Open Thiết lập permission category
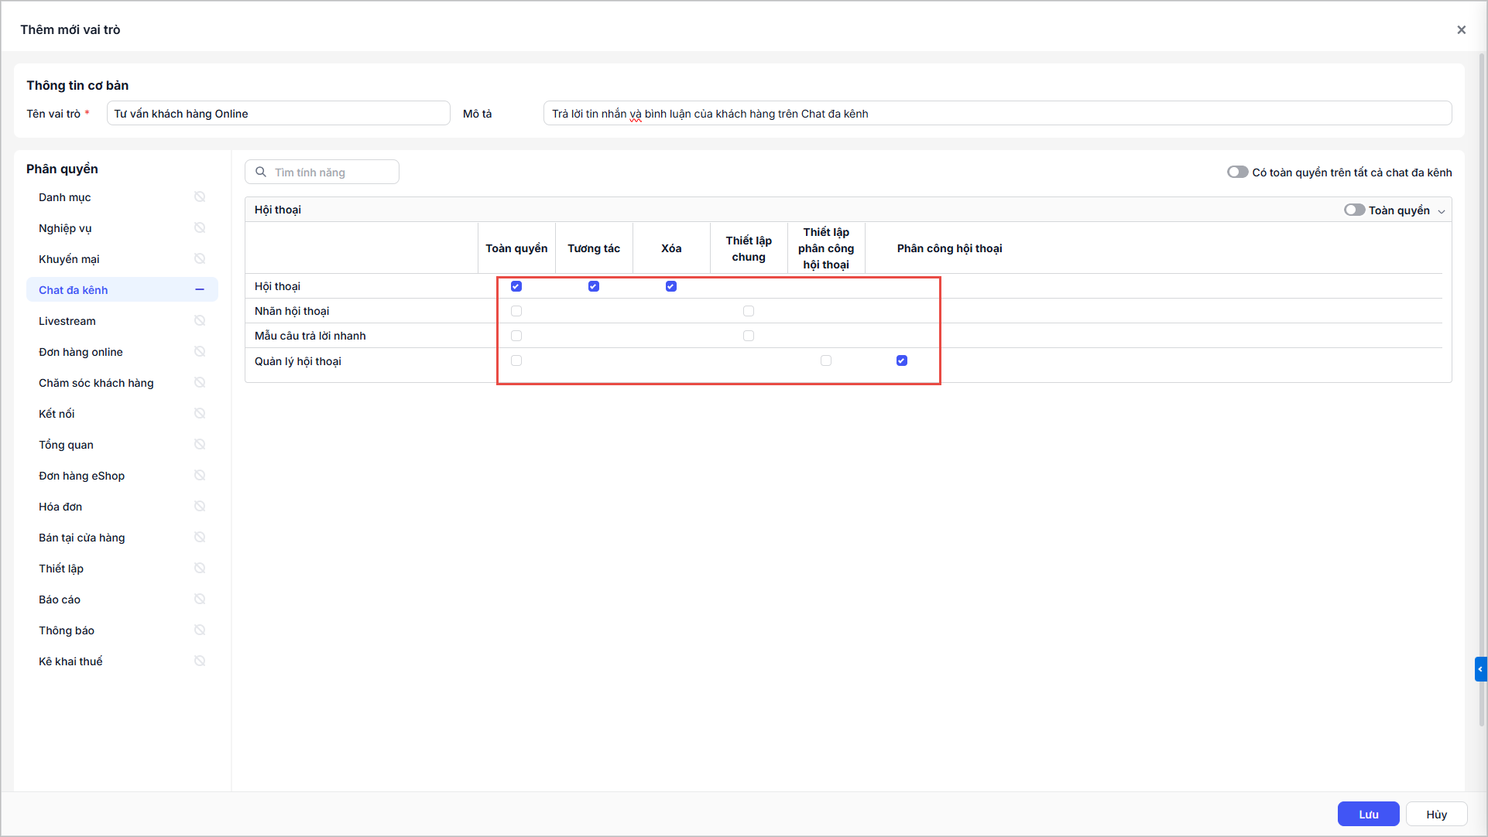The width and height of the screenshot is (1488, 837). (122, 569)
